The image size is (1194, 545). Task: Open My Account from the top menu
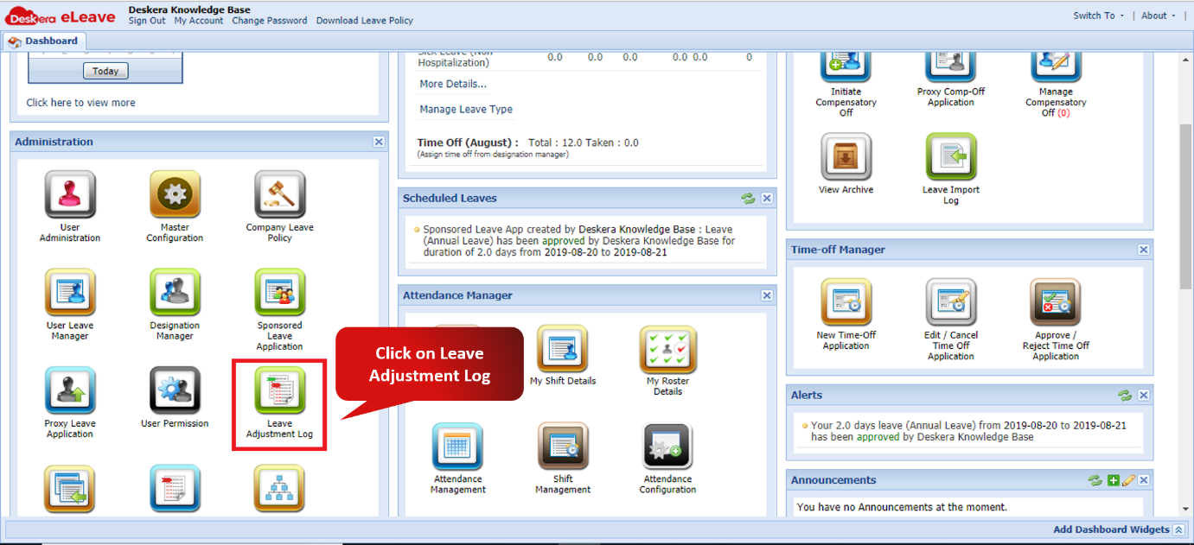198,21
